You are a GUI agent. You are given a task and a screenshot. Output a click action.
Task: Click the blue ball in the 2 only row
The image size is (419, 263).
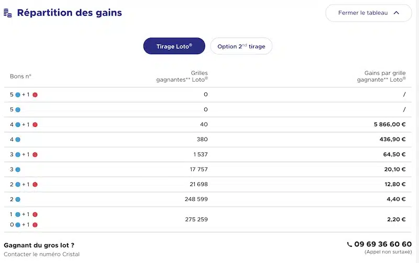(18, 200)
